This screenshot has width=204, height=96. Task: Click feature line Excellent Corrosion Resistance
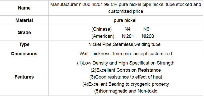[126, 70]
